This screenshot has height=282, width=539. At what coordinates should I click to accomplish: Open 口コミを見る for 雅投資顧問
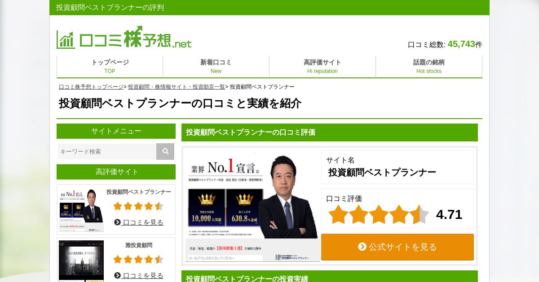pyautogui.click(x=139, y=275)
